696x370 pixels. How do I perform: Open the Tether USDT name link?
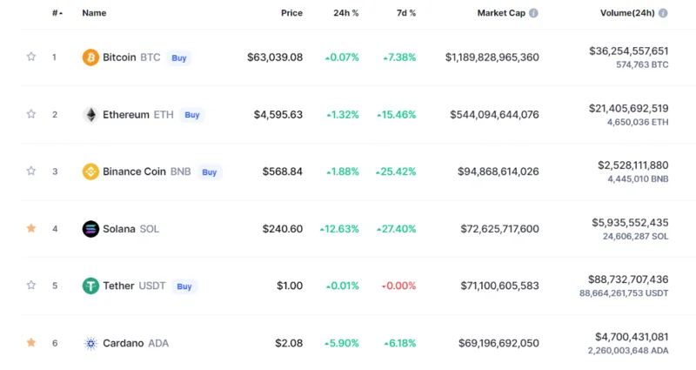134,286
